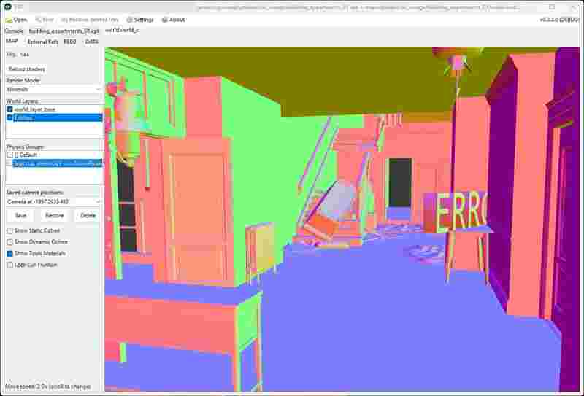This screenshot has height=396, width=584.
Task: Open Settings via the gear icon
Action: click(x=129, y=20)
